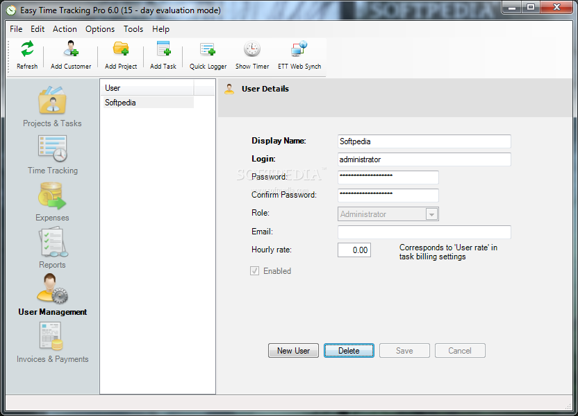
Task: Focus the Password field
Action: pyautogui.click(x=388, y=177)
